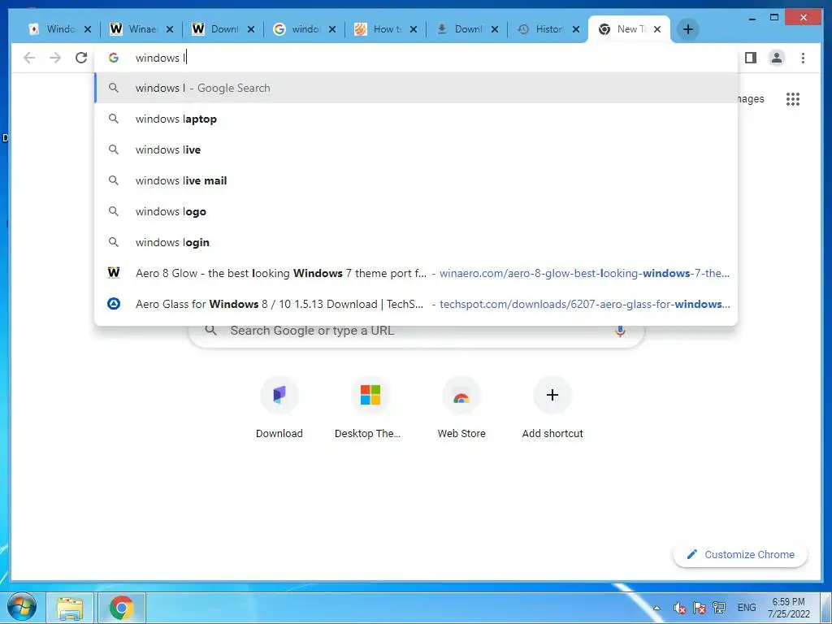This screenshot has height=624, width=832.
Task: Click the muted volume tray icon
Action: click(x=680, y=608)
